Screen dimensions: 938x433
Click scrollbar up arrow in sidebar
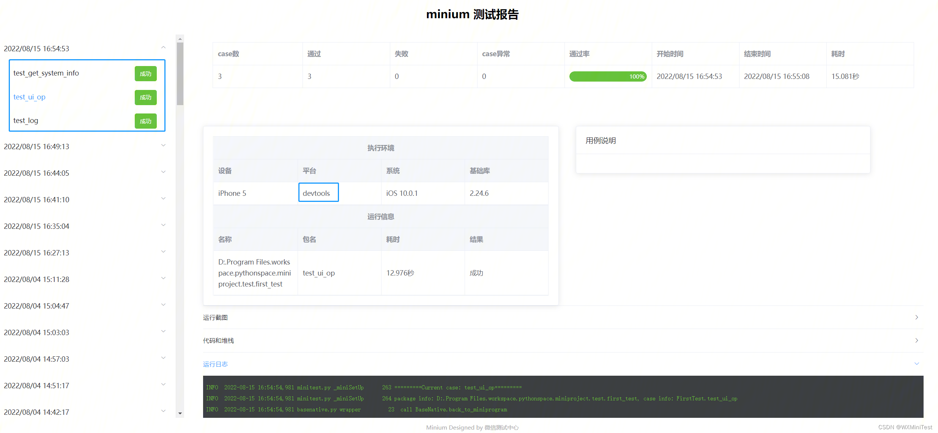180,39
